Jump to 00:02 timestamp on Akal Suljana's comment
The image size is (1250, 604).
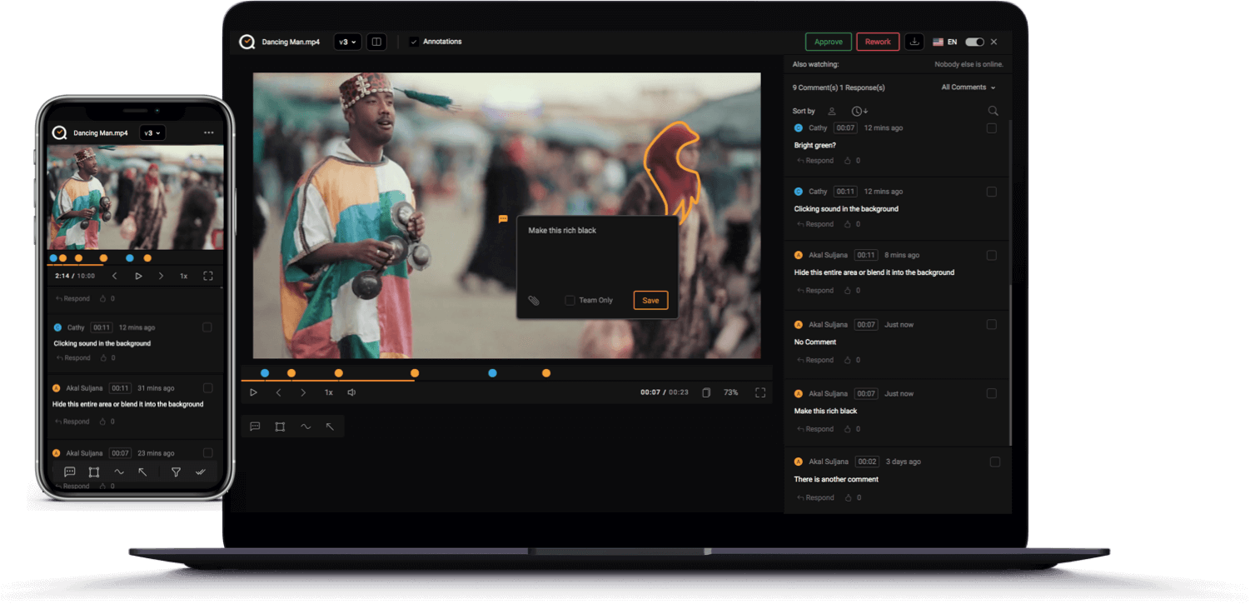coord(867,462)
